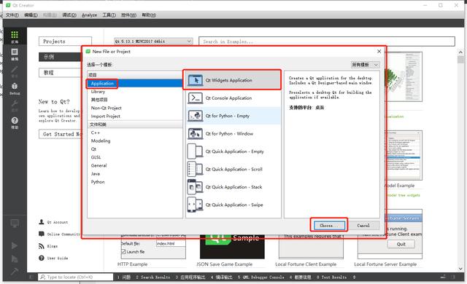Viewport: 467px width, 284px height.
Task: Open the JSON Save Game Example thumbnail
Action: [x=232, y=247]
